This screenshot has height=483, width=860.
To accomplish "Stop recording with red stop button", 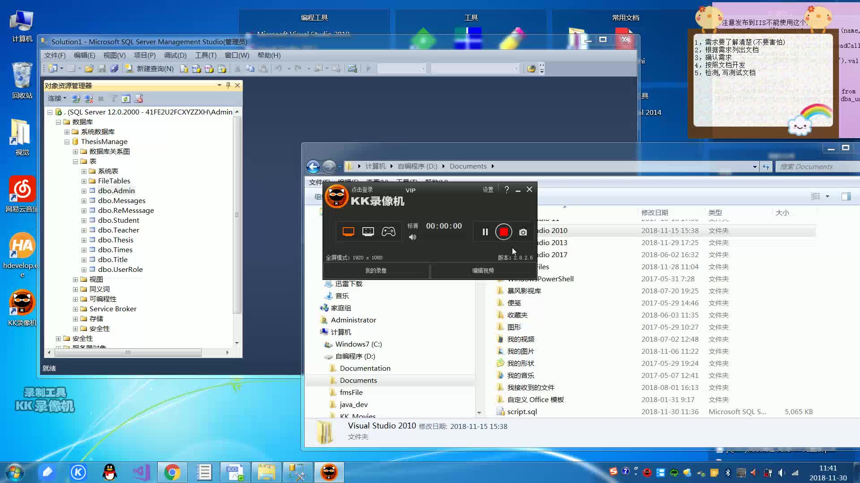I will [503, 232].
